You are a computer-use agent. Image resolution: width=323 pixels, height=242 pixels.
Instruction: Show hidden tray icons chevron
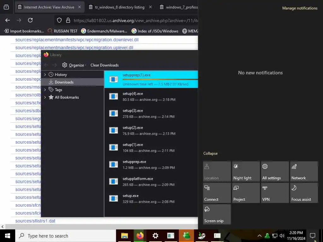point(259,236)
